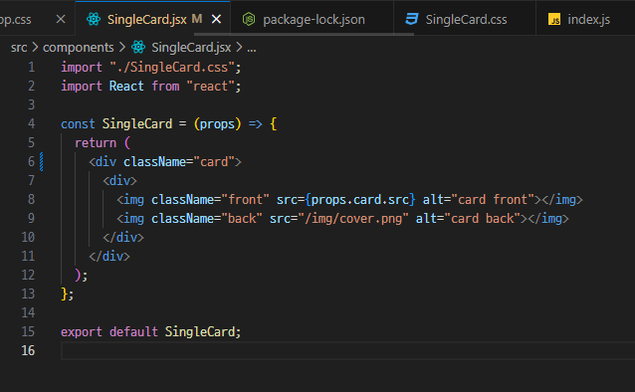Image resolution: width=635 pixels, height=392 pixels.
Task: Click the modified marker beside line 6
Action: [x=42, y=161]
